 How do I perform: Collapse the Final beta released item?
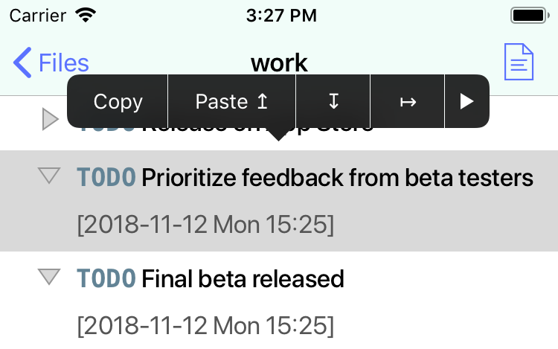(x=49, y=277)
